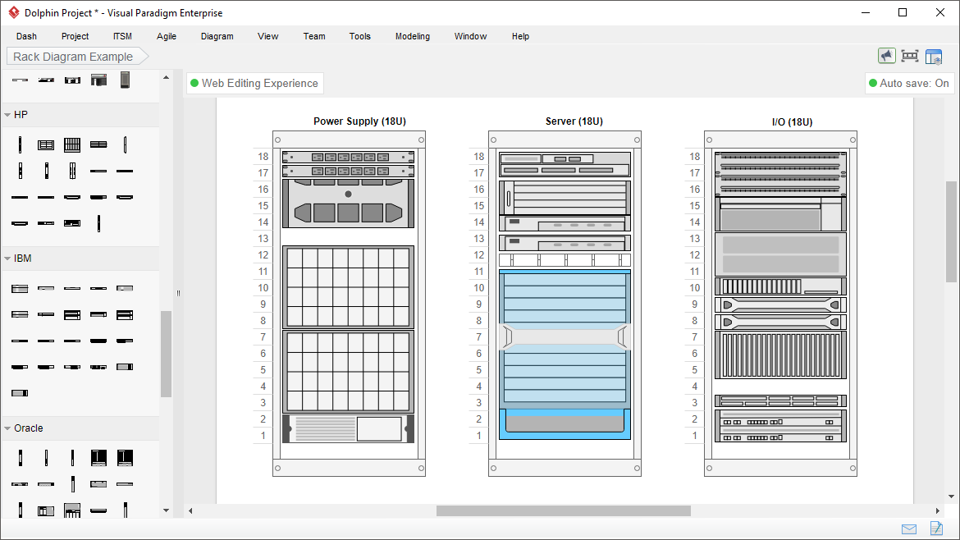Open the Project menu
The image size is (960, 540).
pos(75,36)
